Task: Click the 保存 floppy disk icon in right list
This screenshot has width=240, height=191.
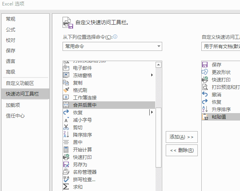Action: coord(205,65)
